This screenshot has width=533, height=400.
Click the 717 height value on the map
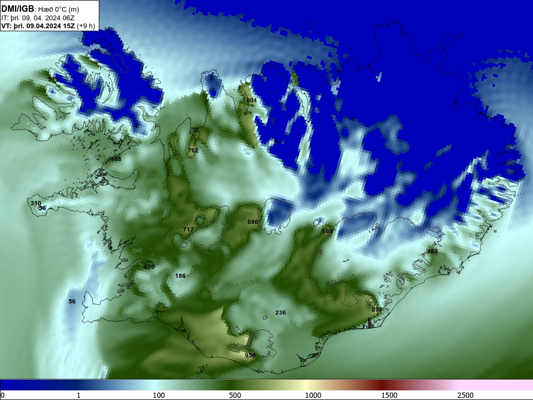click(x=188, y=229)
